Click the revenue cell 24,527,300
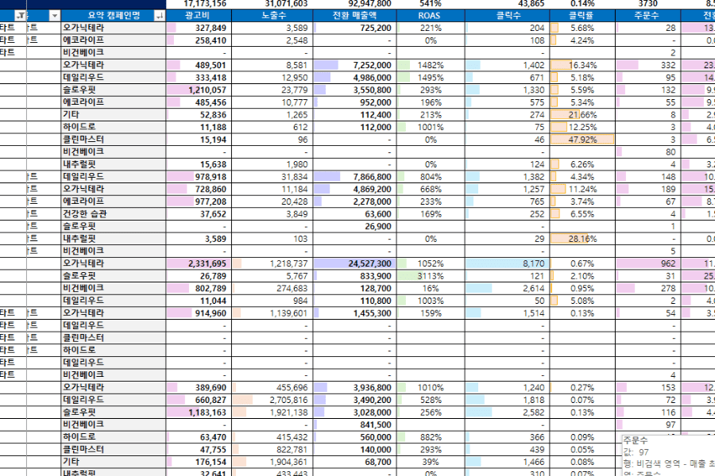Screen dimensions: 715x476 [x=355, y=263]
